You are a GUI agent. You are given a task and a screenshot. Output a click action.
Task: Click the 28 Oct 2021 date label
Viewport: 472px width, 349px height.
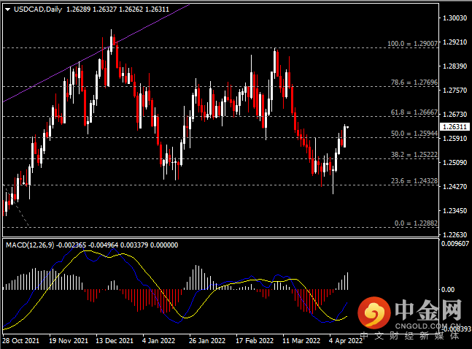pos(20,341)
